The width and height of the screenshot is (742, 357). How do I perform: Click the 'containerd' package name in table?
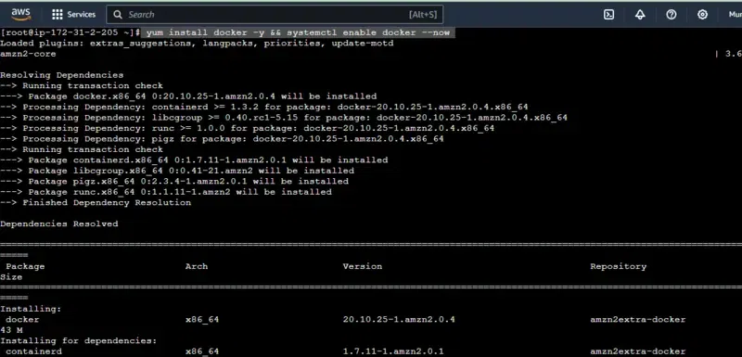point(33,351)
